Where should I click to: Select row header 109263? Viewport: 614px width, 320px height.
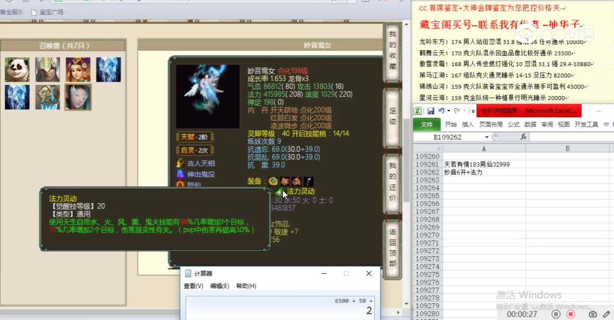coord(428,180)
